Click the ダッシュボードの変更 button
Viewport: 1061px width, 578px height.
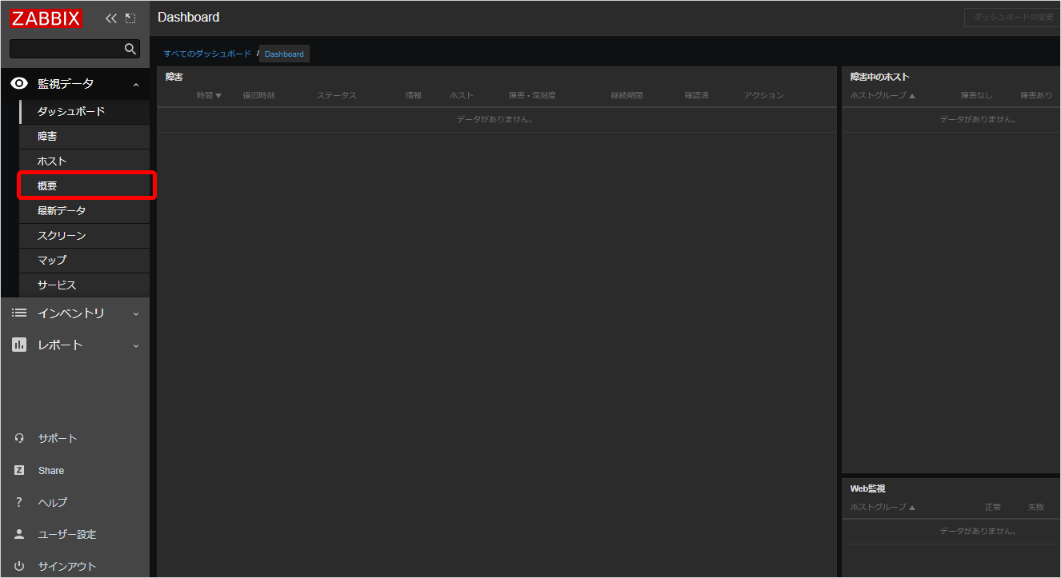pos(1013,17)
